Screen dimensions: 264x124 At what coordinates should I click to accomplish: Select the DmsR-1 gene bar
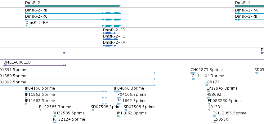249,6
